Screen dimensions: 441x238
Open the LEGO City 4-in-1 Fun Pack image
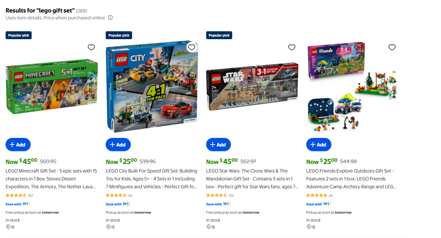click(152, 87)
